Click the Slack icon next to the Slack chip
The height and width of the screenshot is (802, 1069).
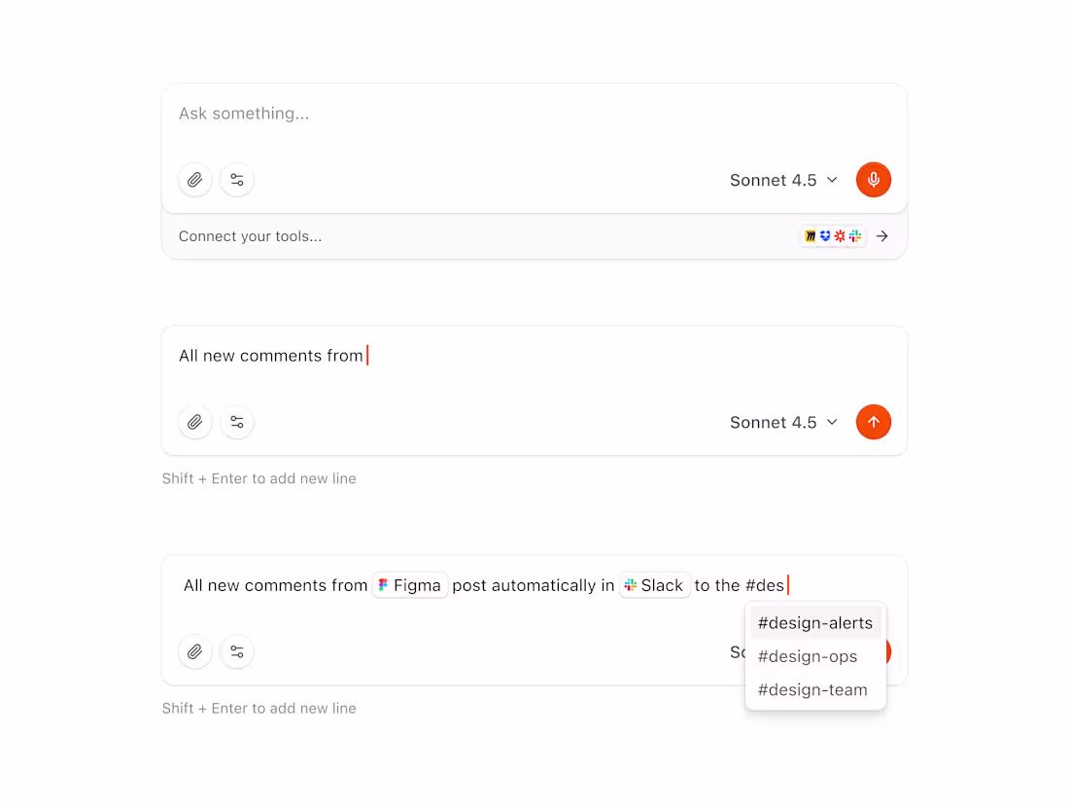point(633,584)
